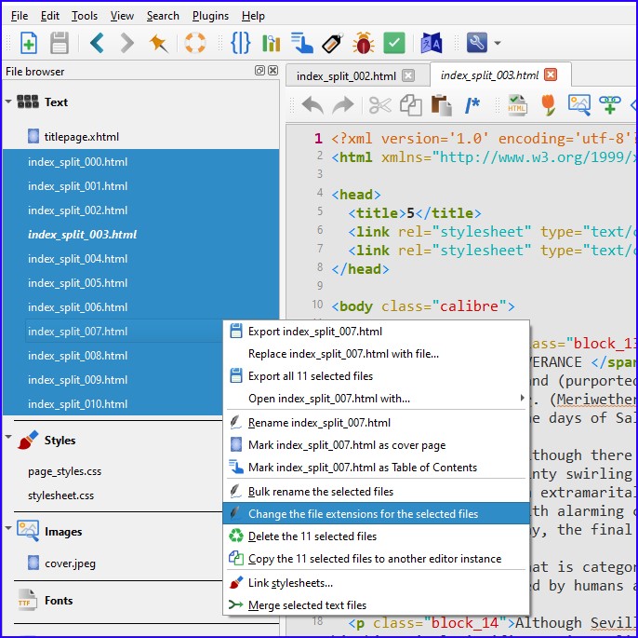638x638 pixels.
Task: Go forward with the grey right arrow icon
Action: point(127,43)
